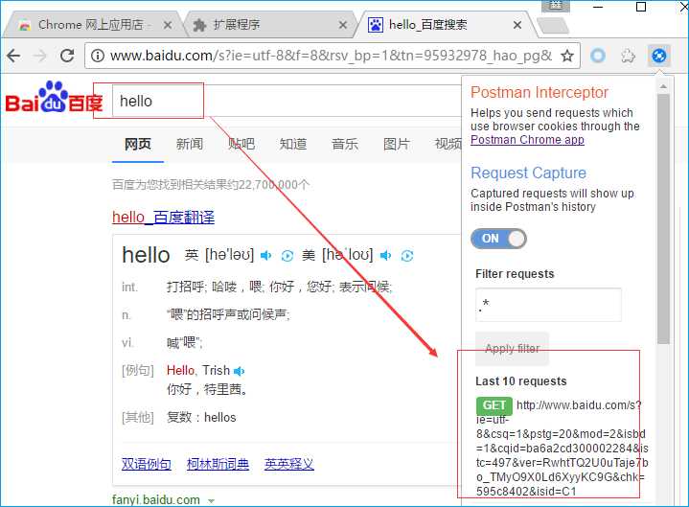Play UK pronunciation speaker for hello
Image resolution: width=689 pixels, height=507 pixels.
tap(265, 255)
